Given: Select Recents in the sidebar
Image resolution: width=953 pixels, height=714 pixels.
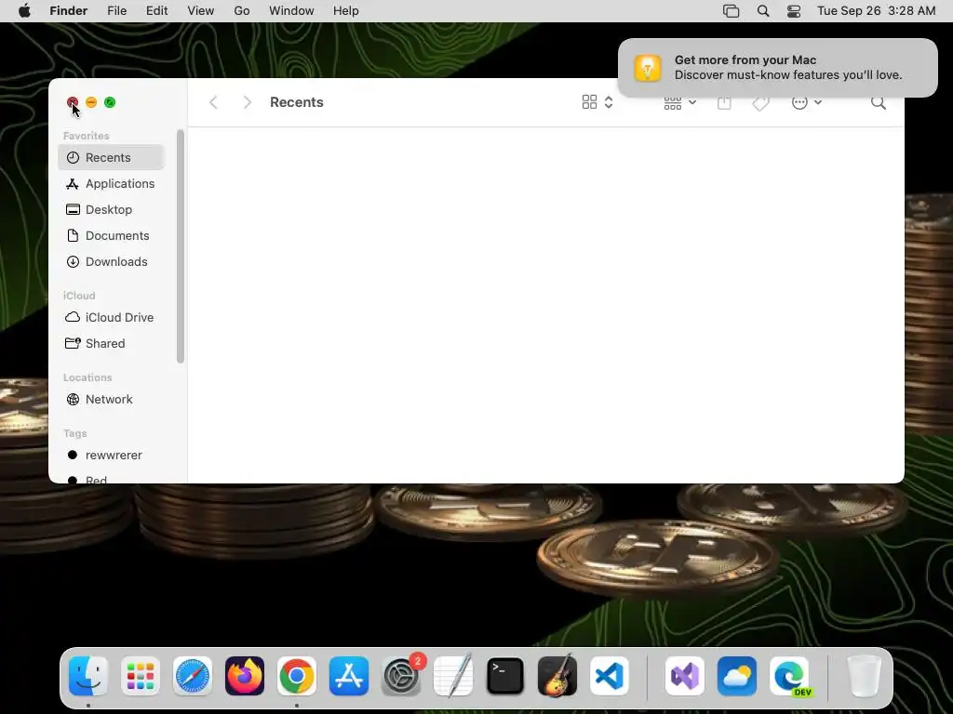Looking at the screenshot, I should pyautogui.click(x=112, y=157).
